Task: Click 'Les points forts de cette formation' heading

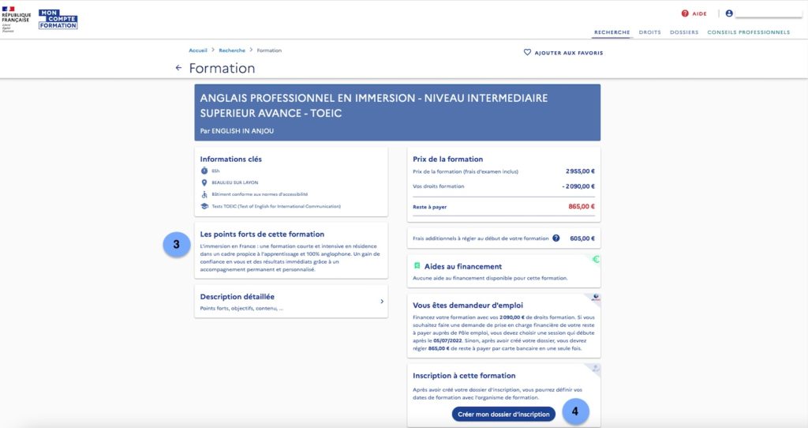Action: pyautogui.click(x=262, y=234)
